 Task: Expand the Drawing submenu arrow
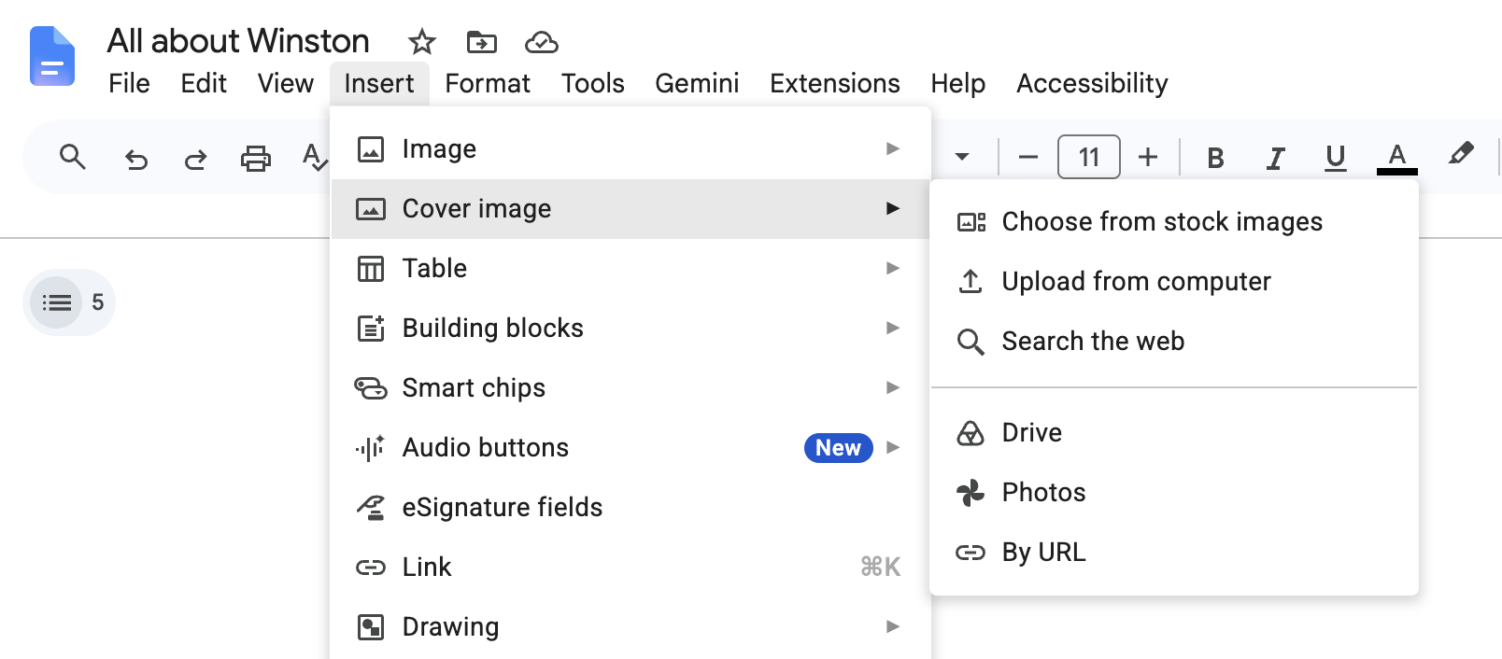coord(893,626)
